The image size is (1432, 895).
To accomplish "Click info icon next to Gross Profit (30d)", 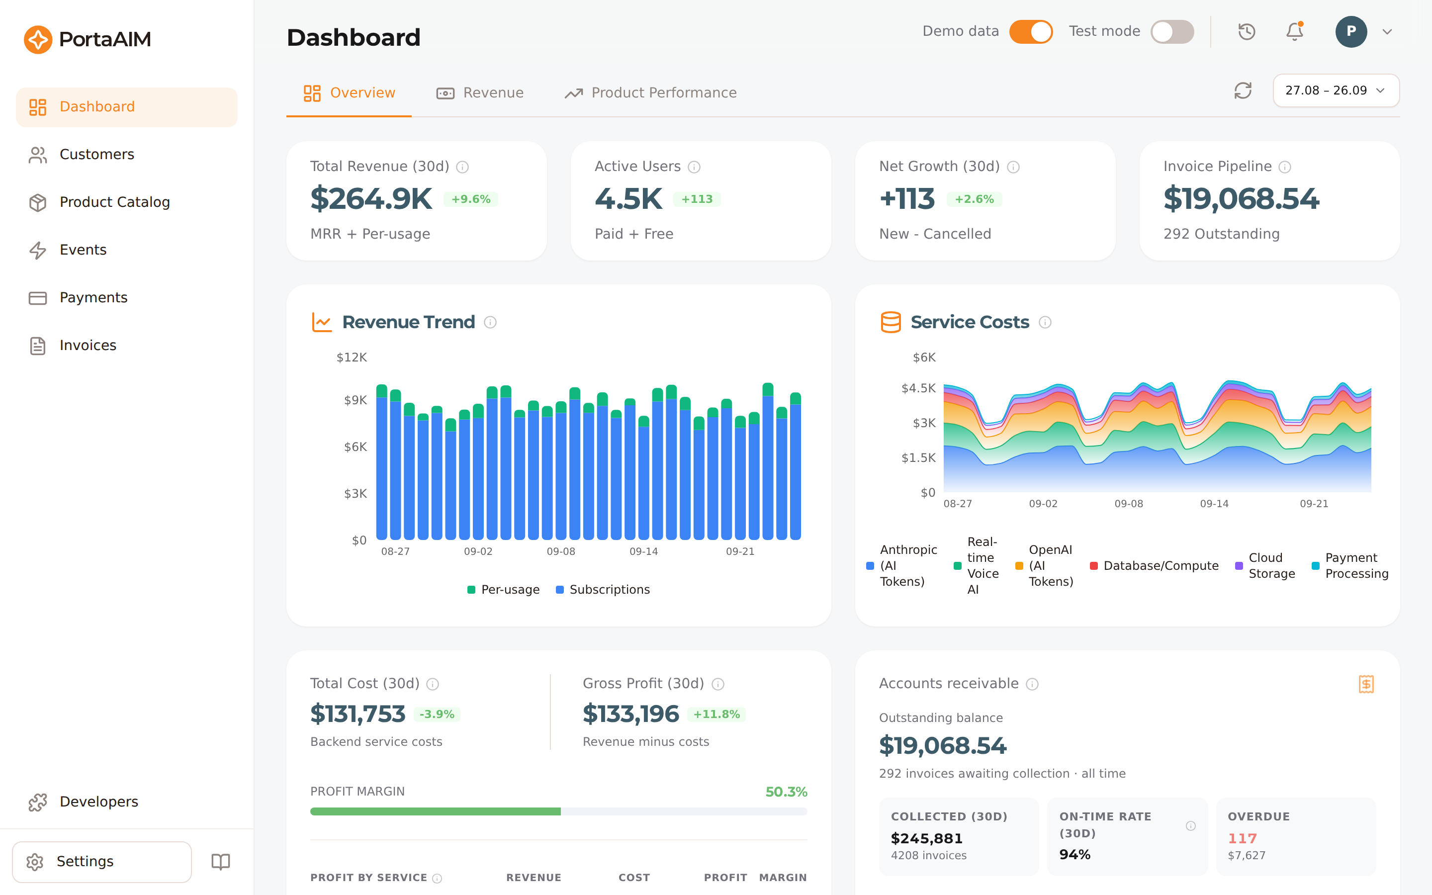I will pos(718,684).
